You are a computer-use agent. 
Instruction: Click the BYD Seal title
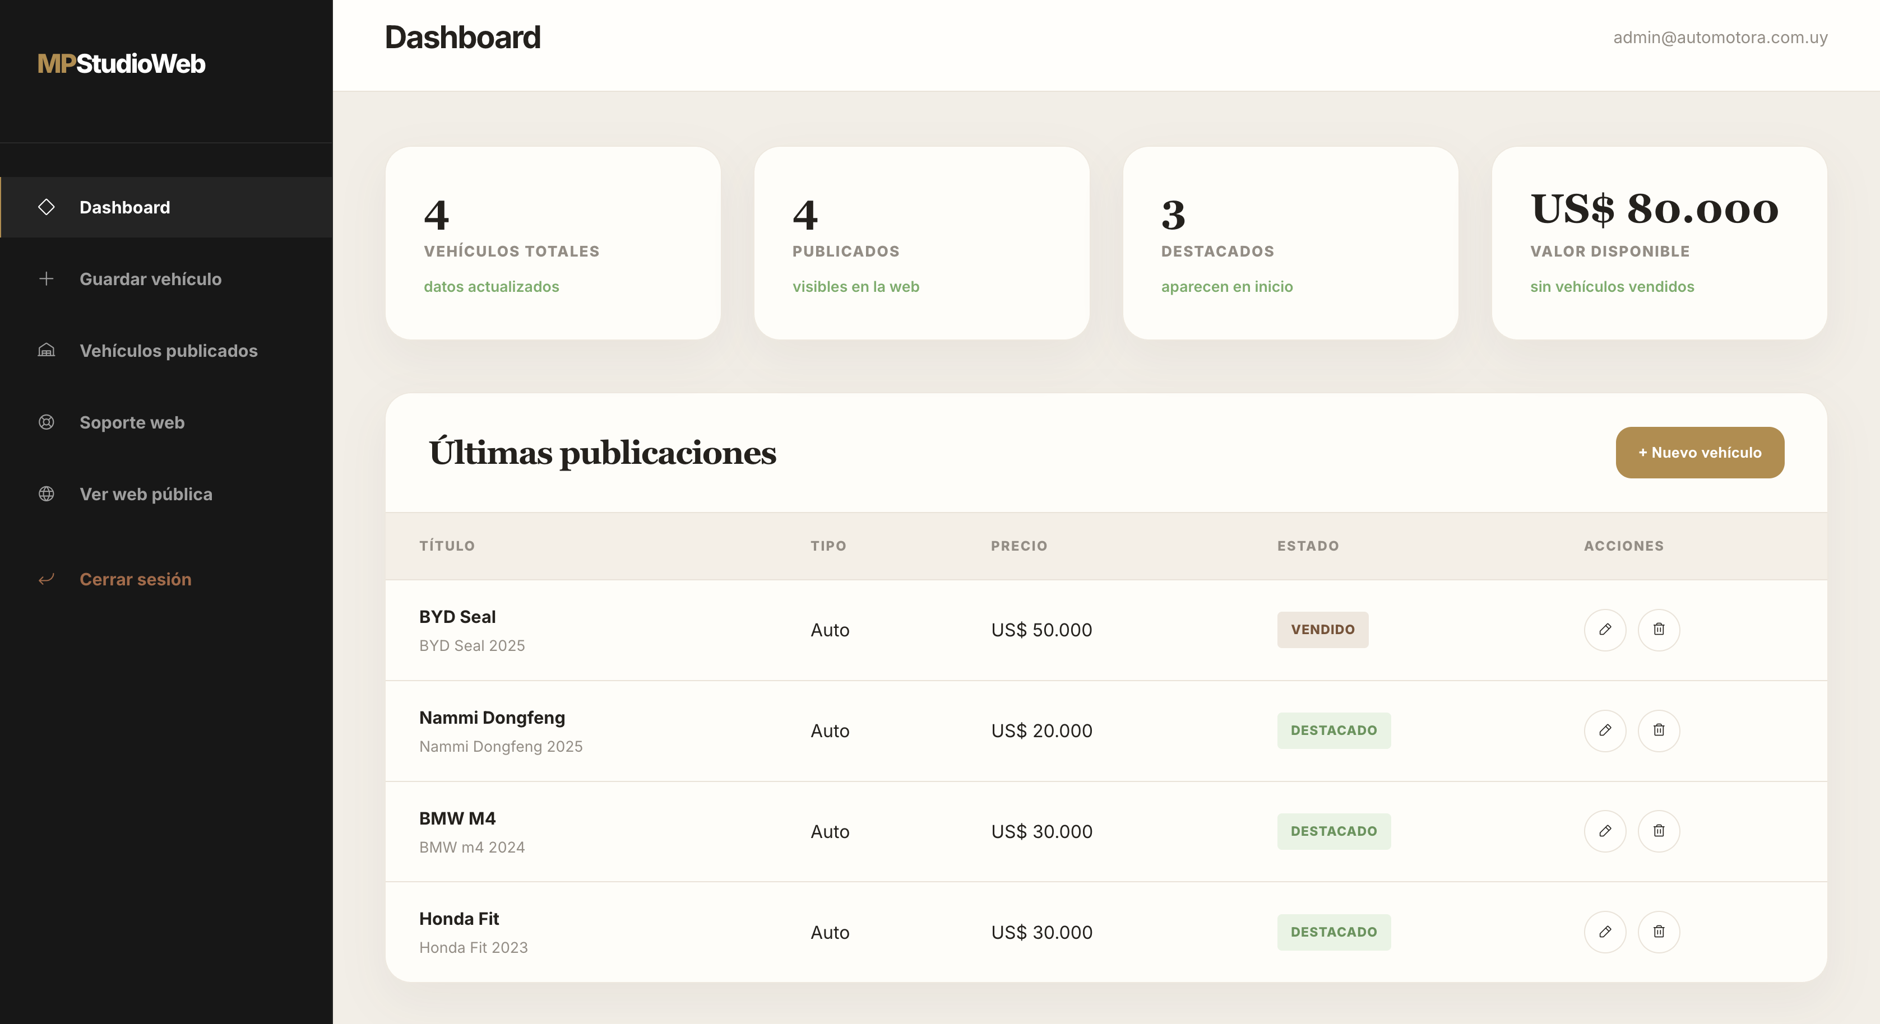(x=457, y=616)
